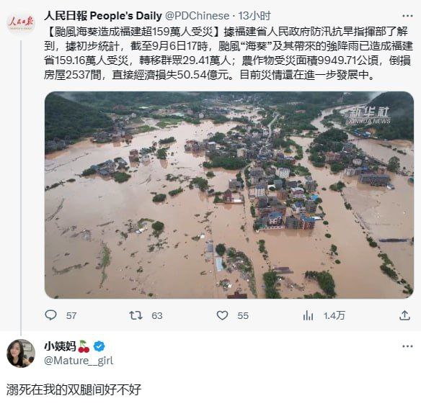This screenshot has width=421, height=406.
Task: Open more options on People's Daily tweet
Action: click(407, 16)
